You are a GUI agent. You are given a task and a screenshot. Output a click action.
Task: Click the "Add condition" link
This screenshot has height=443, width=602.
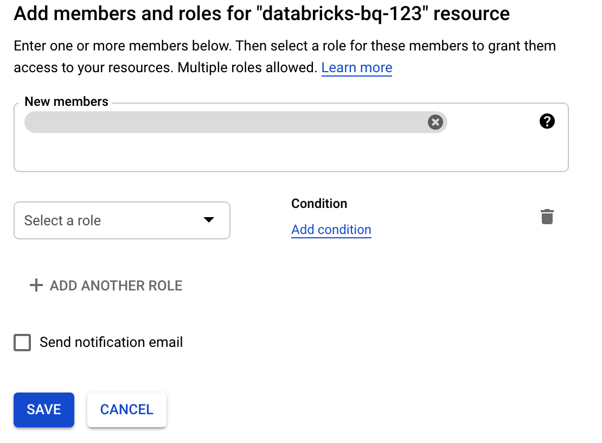tap(331, 230)
